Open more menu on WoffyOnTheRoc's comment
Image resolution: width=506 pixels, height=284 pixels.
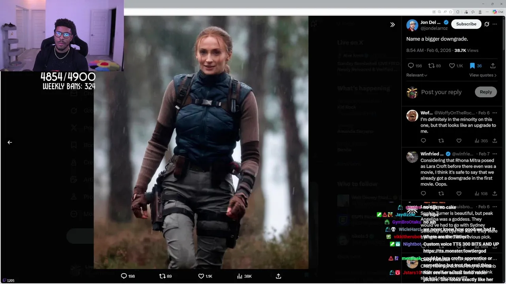pos(495,113)
